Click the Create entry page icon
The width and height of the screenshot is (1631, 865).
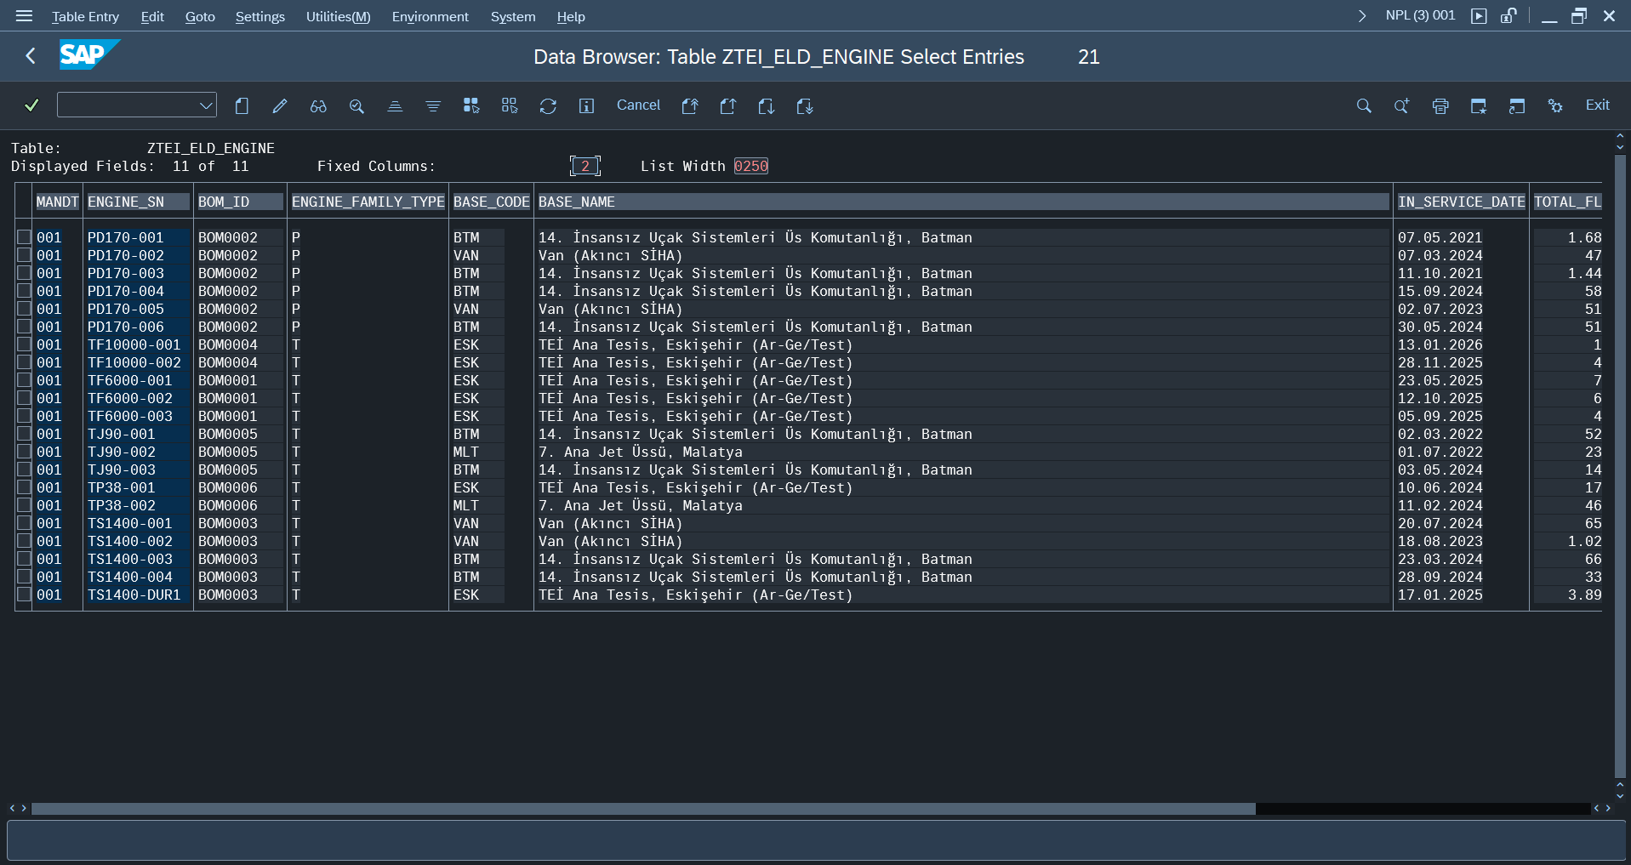click(x=242, y=105)
